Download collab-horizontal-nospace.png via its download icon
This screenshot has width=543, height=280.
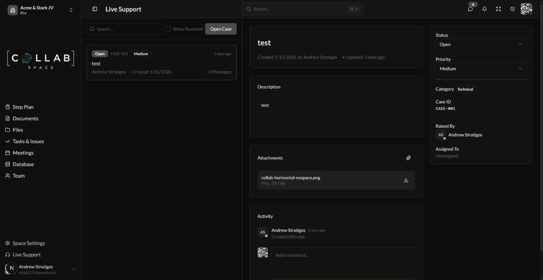tap(406, 180)
